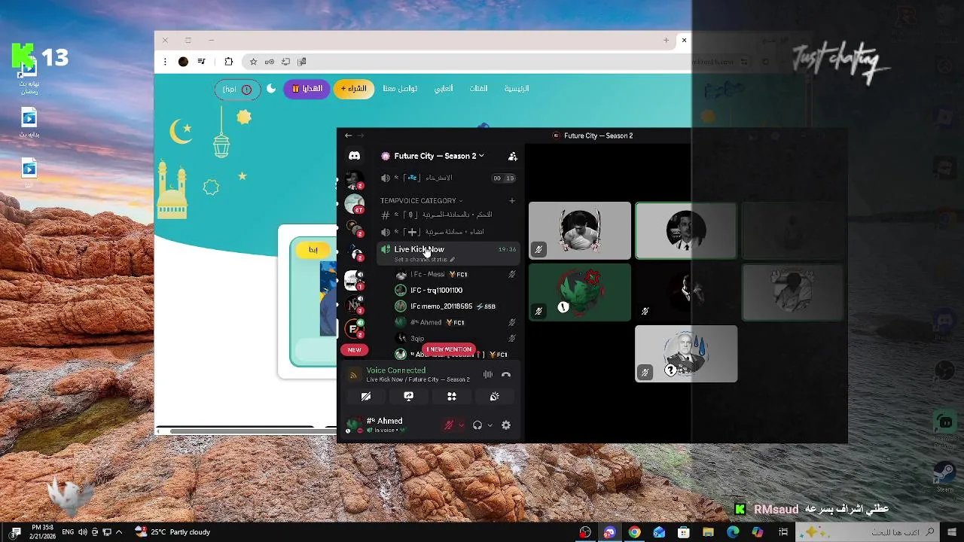Click the first server avatar in sidebar
The height and width of the screenshot is (542, 964).
(x=354, y=180)
